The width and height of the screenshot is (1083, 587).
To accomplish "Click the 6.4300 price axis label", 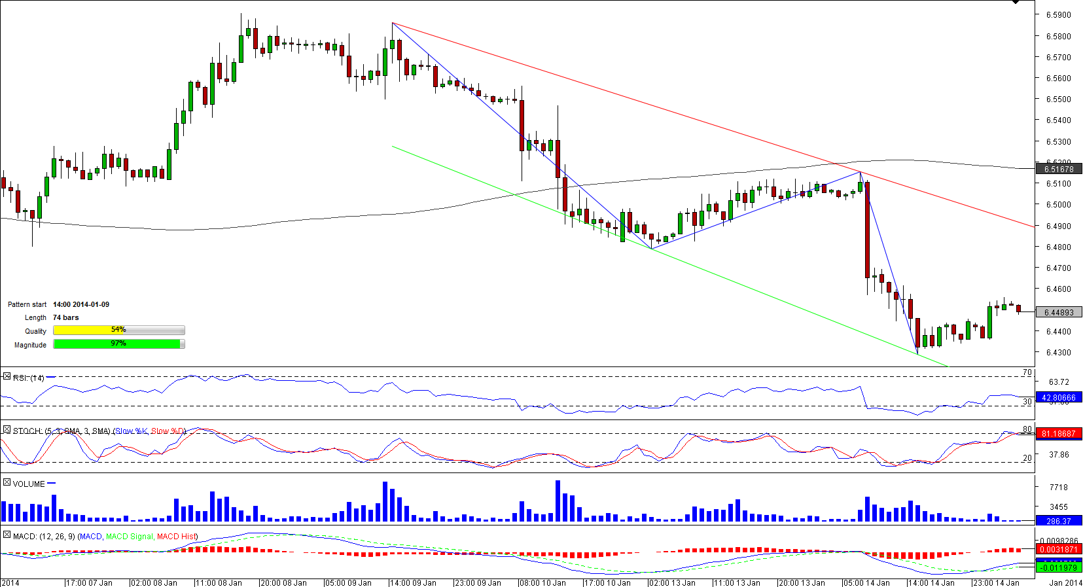I will pyautogui.click(x=1059, y=353).
